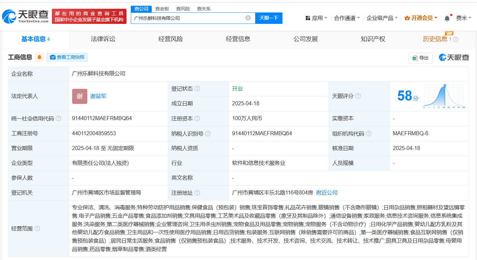Switch to the 查老板 navigation item
Viewport: 477px width, 260px height.
(162, 8)
